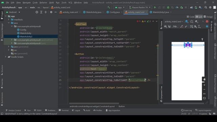The image size is (217, 122).
Task: Open the Build menu
Action: (52, 3)
